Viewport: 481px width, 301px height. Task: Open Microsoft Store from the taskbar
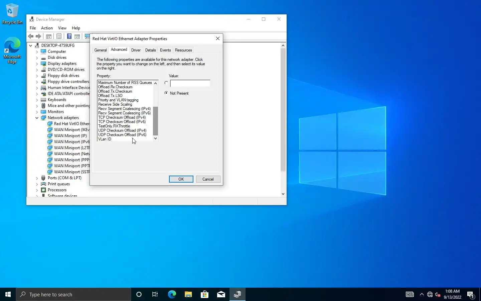(204, 294)
